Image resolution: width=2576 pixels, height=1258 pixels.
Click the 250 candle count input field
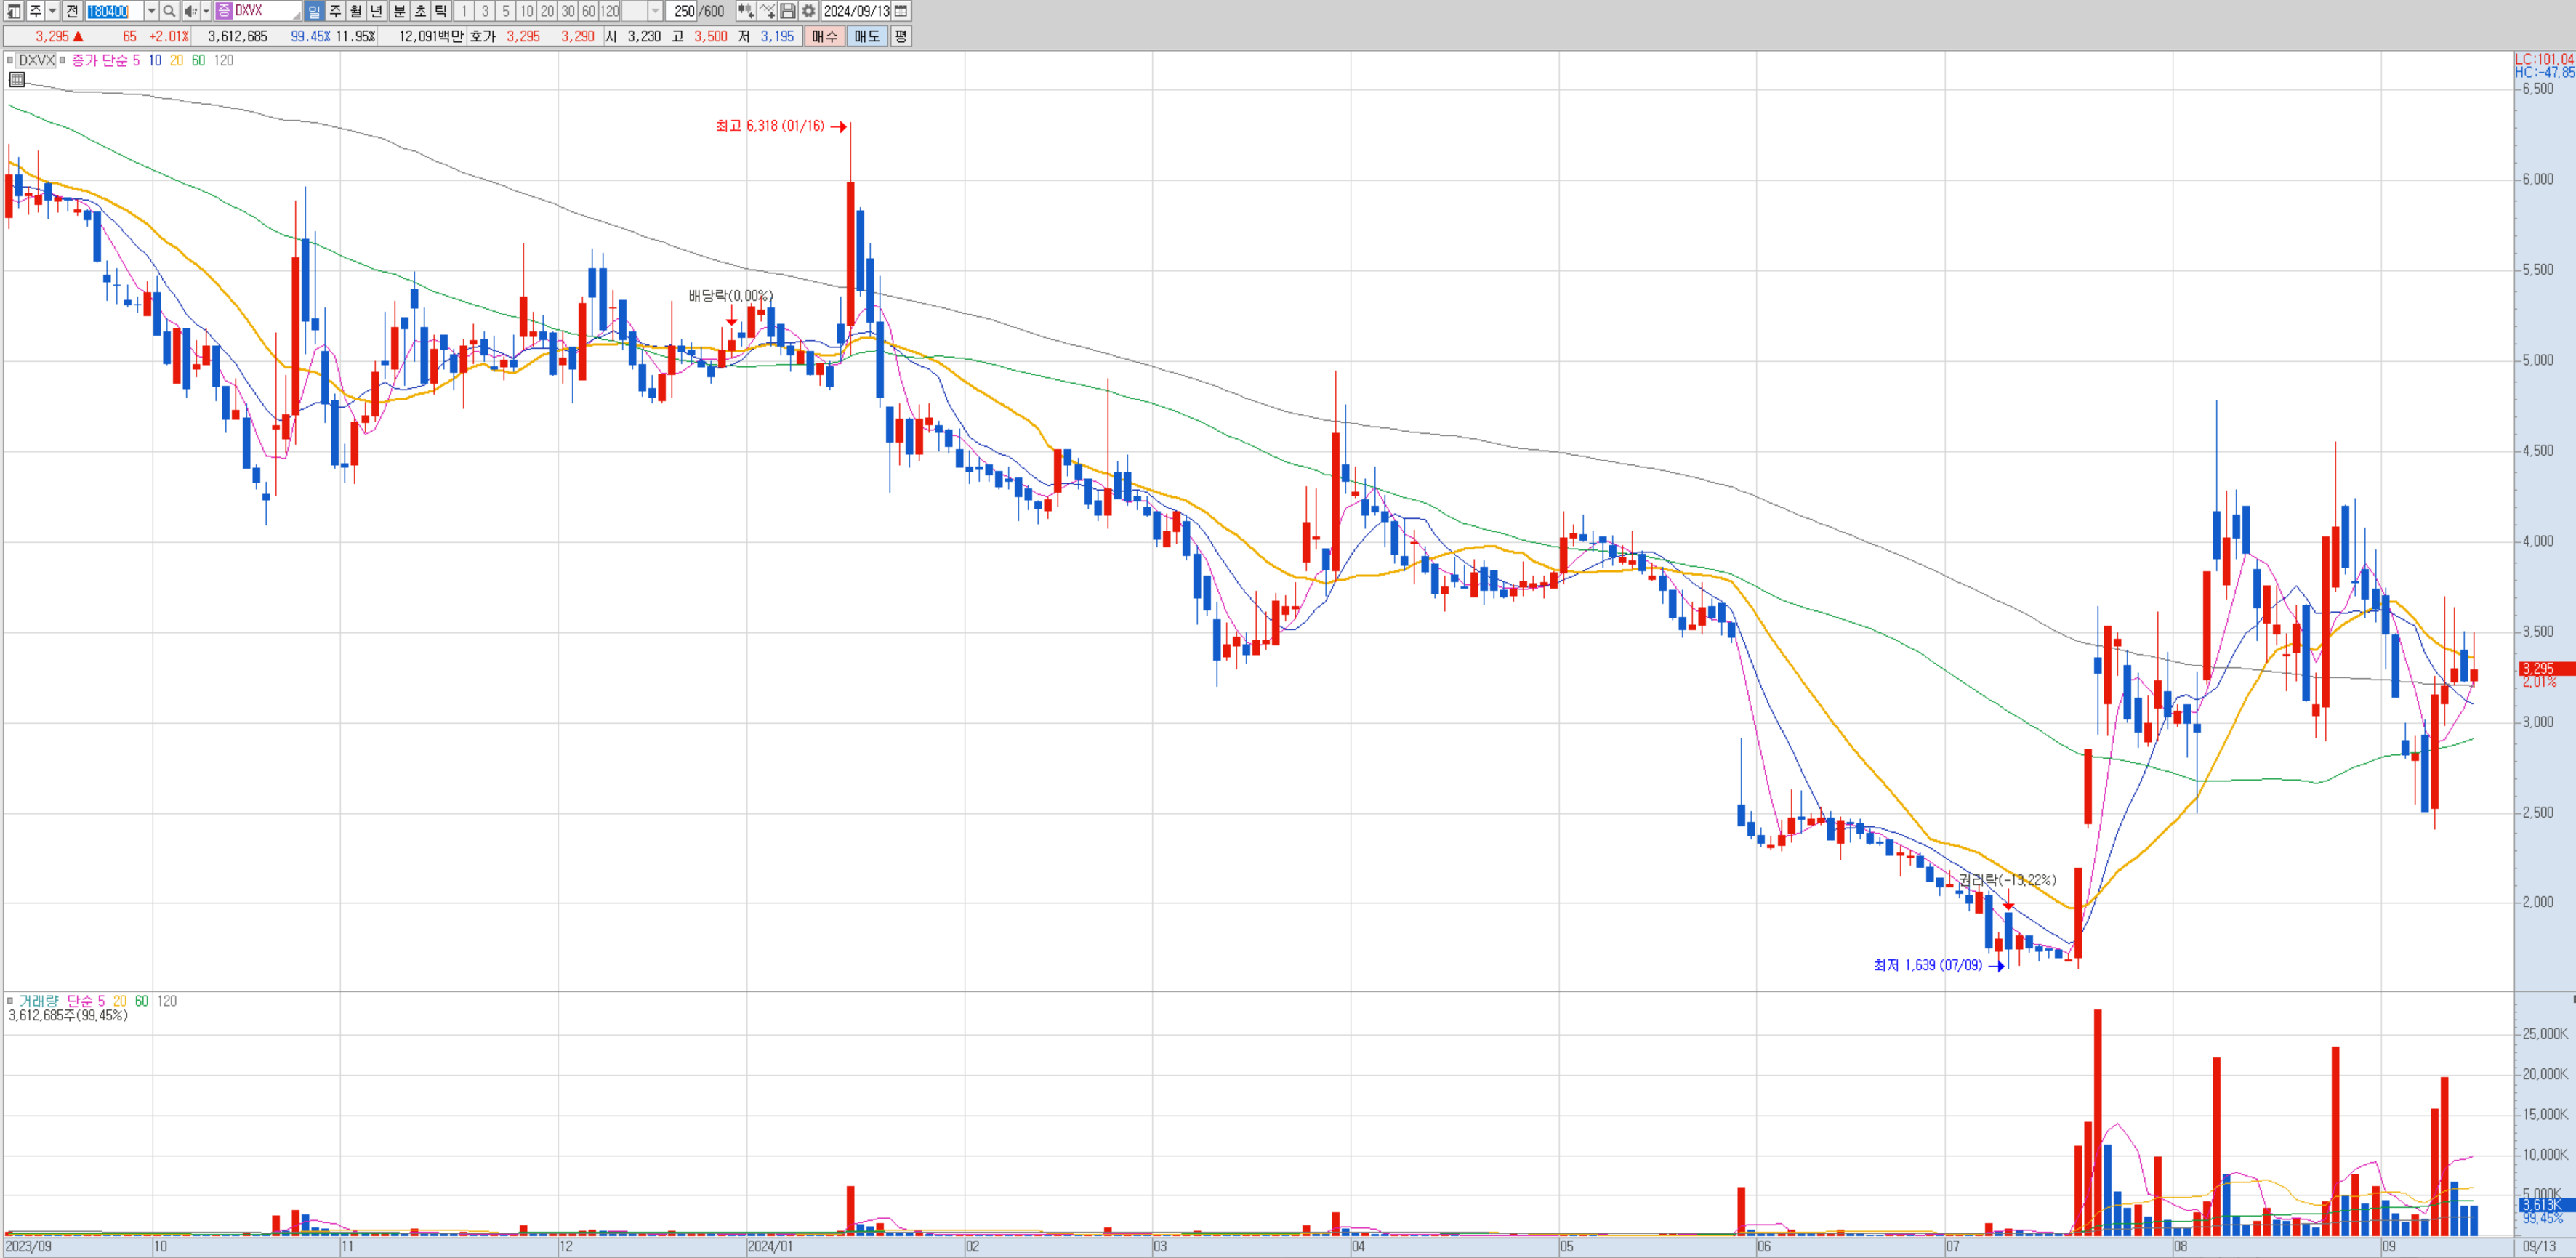[x=683, y=11]
